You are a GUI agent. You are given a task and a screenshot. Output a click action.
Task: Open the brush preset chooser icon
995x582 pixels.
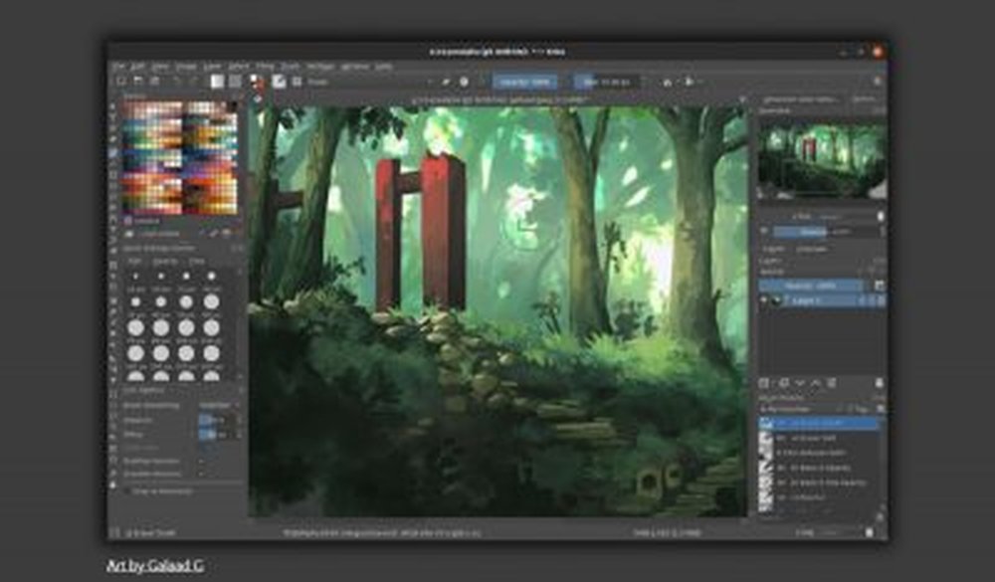pyautogui.click(x=280, y=82)
